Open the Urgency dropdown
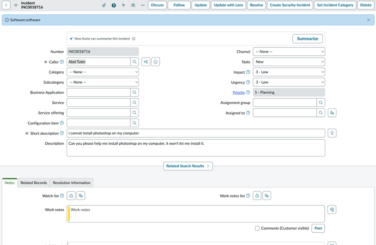 pos(288,82)
